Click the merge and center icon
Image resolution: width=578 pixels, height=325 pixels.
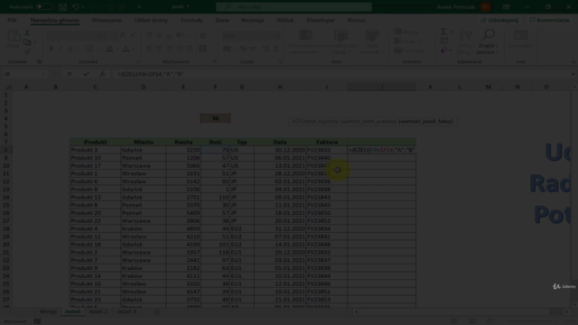point(202,49)
